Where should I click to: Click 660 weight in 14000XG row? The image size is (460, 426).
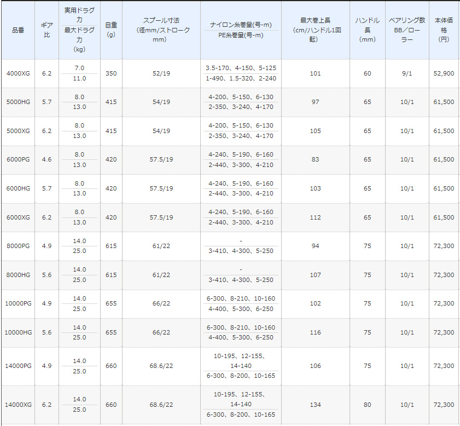tap(111, 405)
